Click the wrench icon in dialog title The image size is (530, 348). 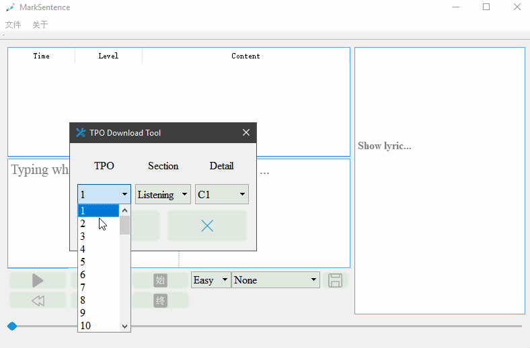tap(81, 132)
